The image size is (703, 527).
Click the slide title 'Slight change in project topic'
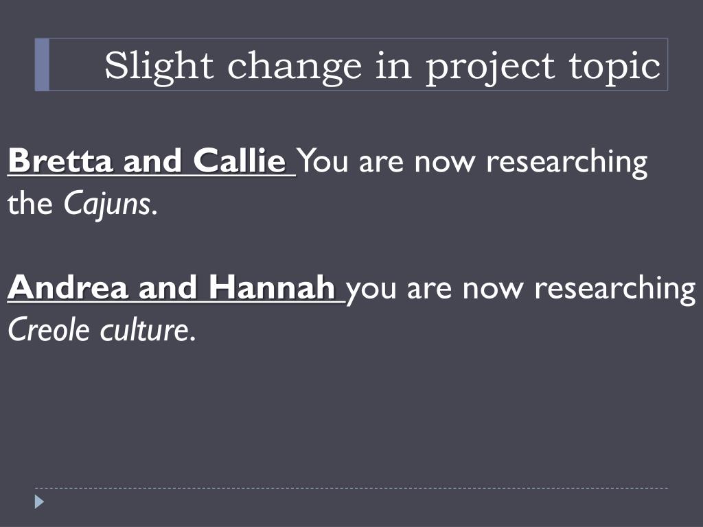pyautogui.click(x=382, y=66)
